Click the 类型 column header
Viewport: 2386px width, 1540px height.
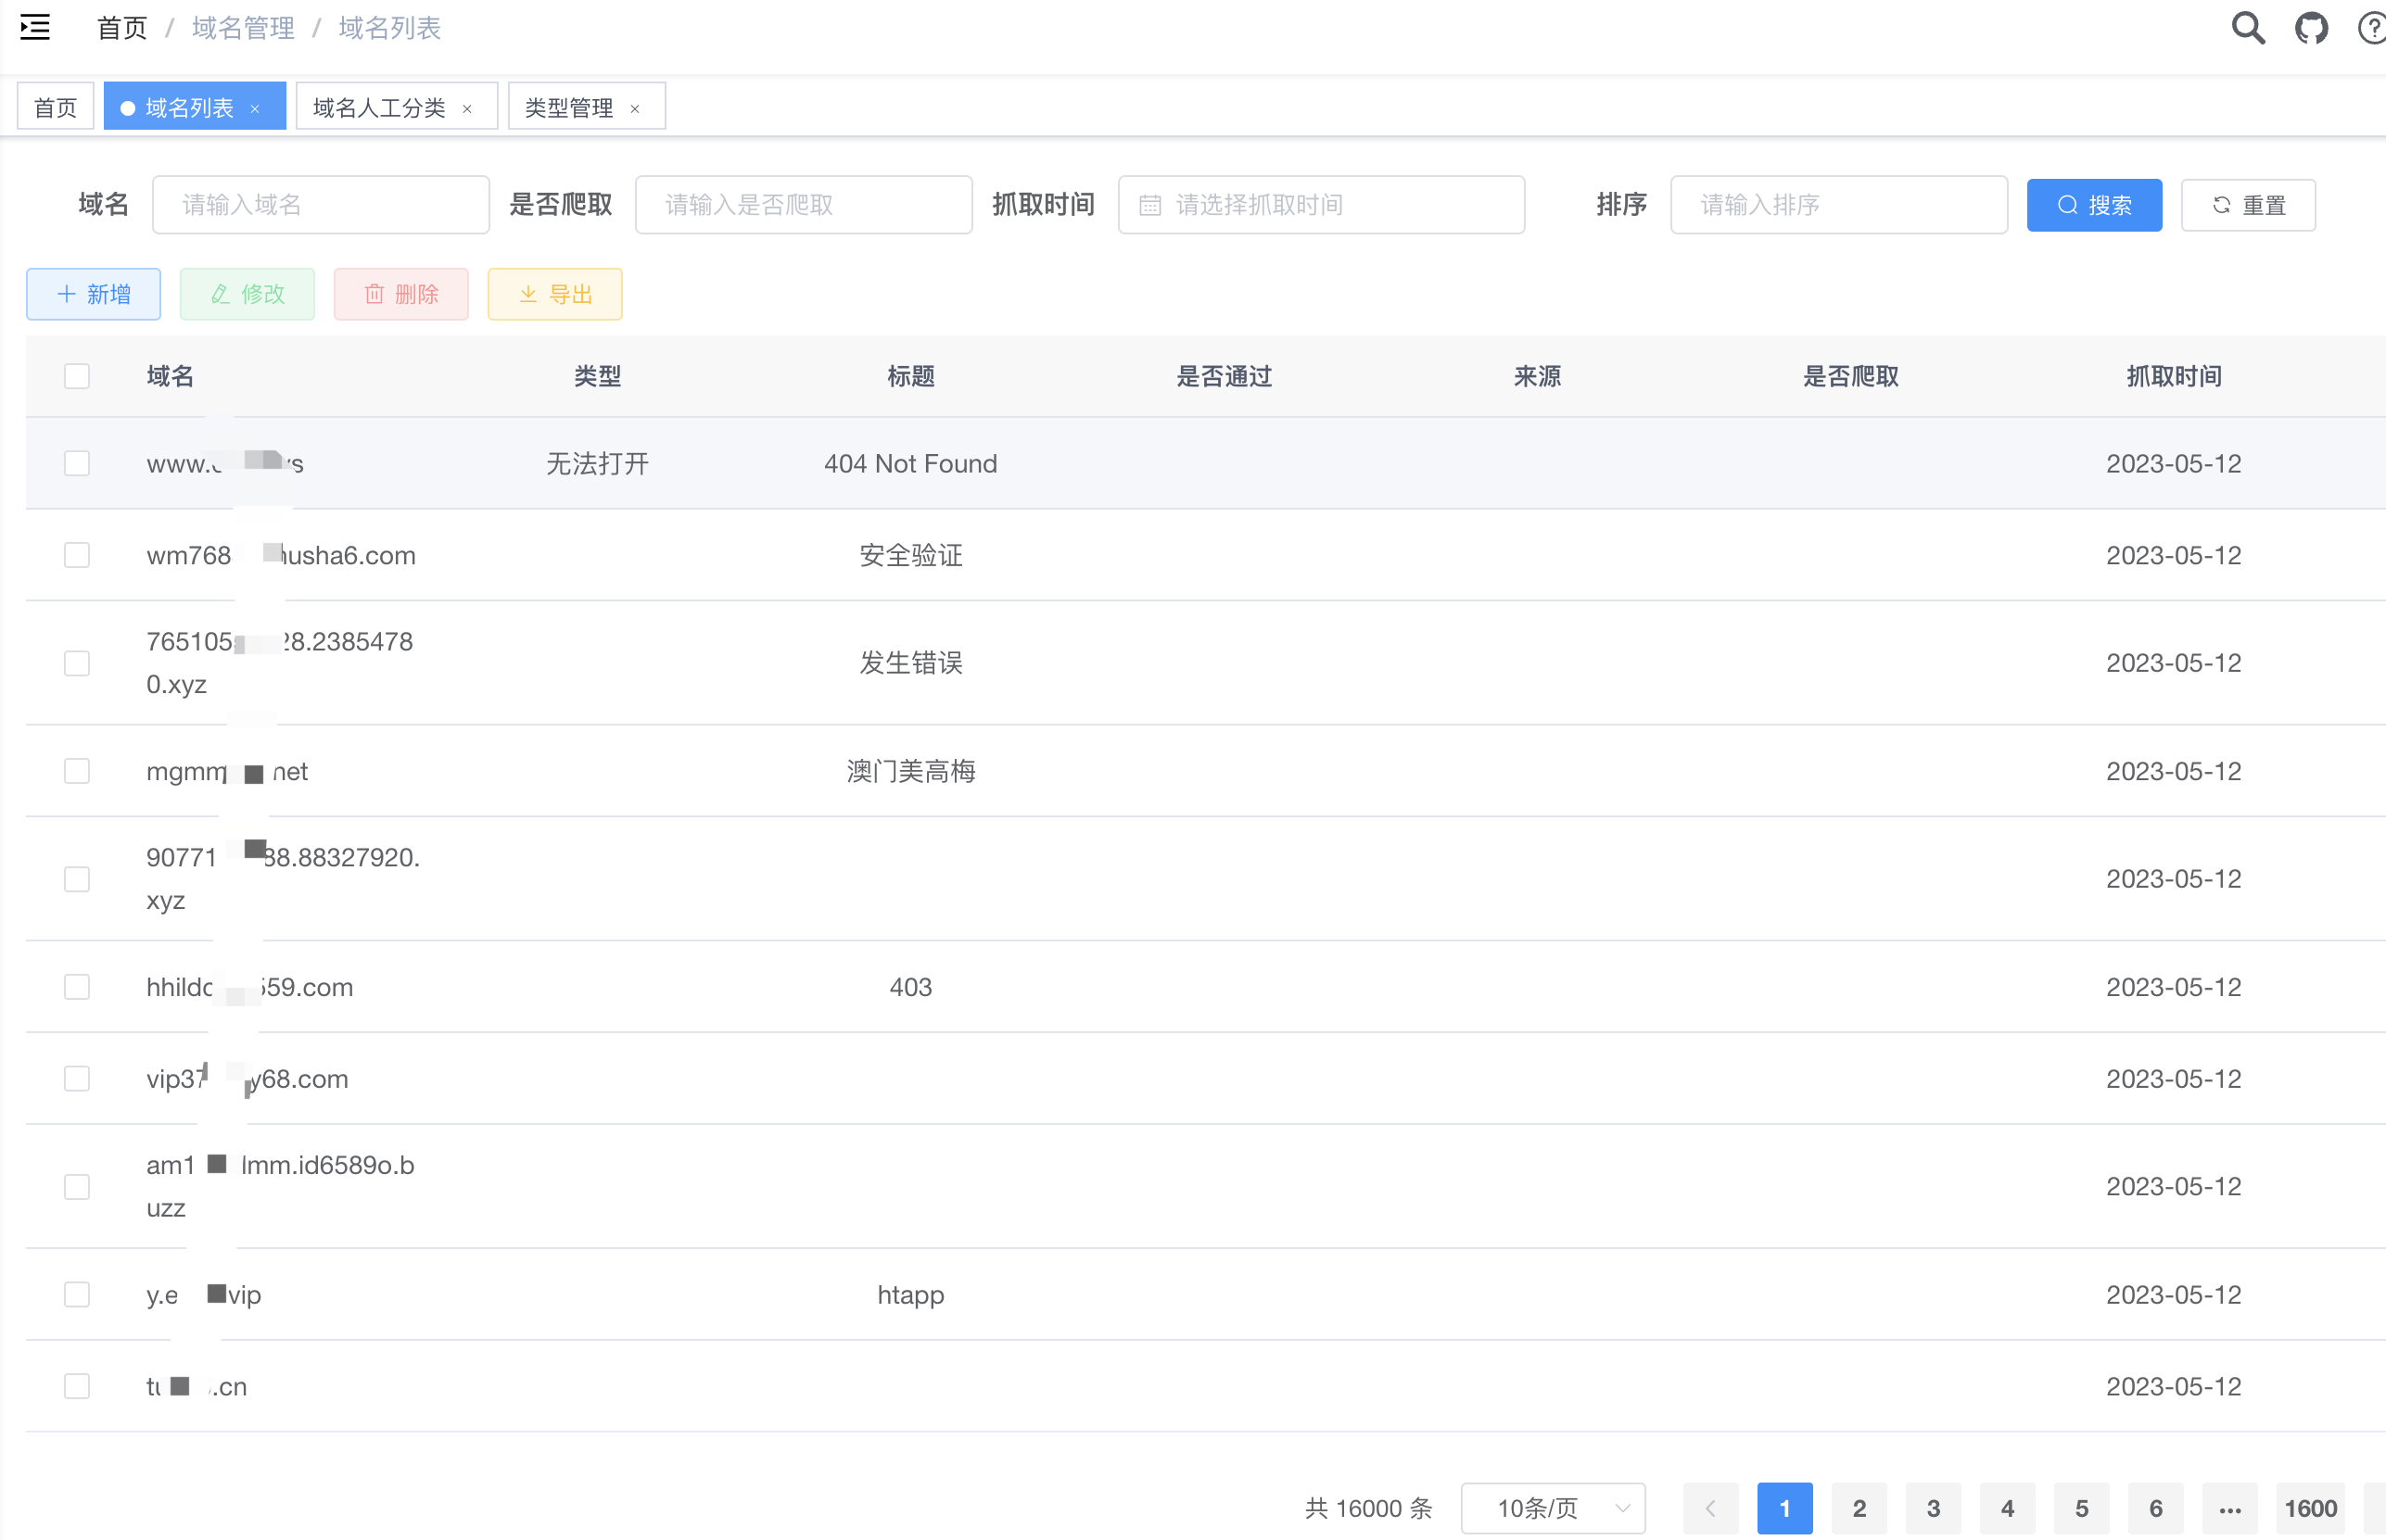[597, 376]
